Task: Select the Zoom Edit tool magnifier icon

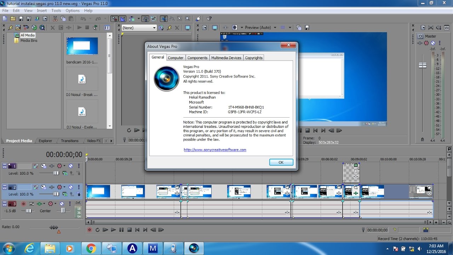Action: pyautogui.click(x=188, y=18)
